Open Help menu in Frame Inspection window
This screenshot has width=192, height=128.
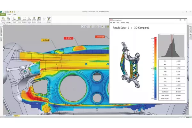pyautogui.click(x=128, y=23)
